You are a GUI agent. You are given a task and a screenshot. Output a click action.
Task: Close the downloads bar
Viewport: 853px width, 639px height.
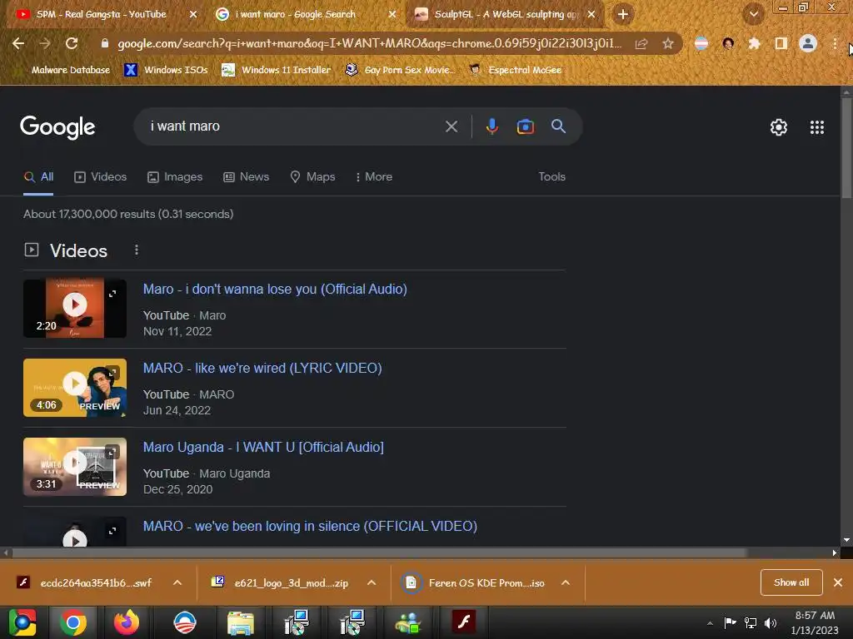838,582
